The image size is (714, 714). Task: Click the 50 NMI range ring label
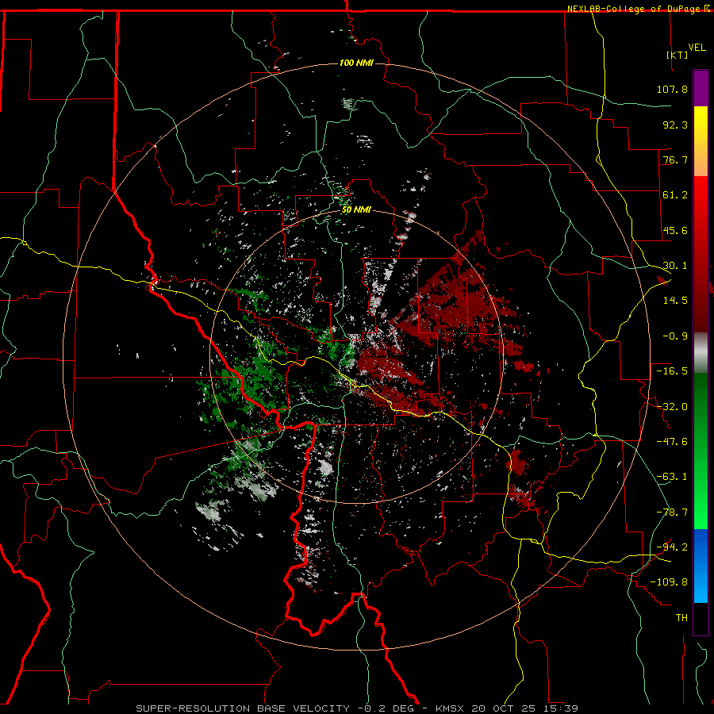tap(356, 210)
